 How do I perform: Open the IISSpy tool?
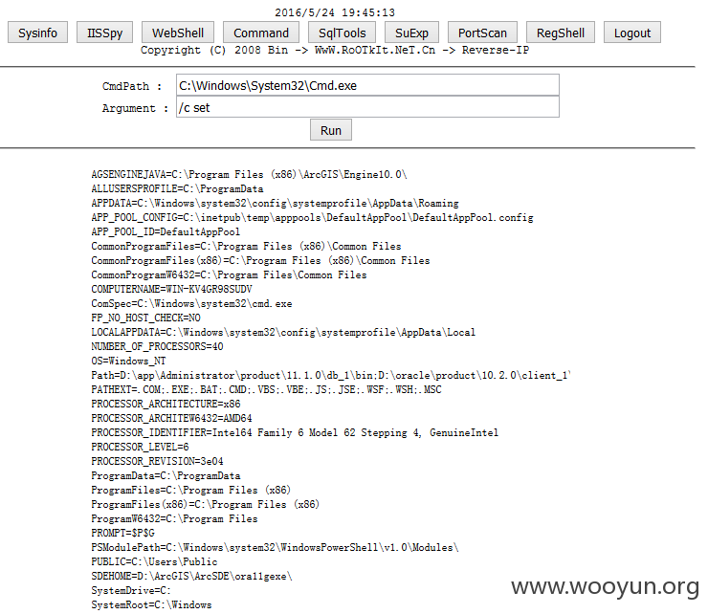pos(104,33)
